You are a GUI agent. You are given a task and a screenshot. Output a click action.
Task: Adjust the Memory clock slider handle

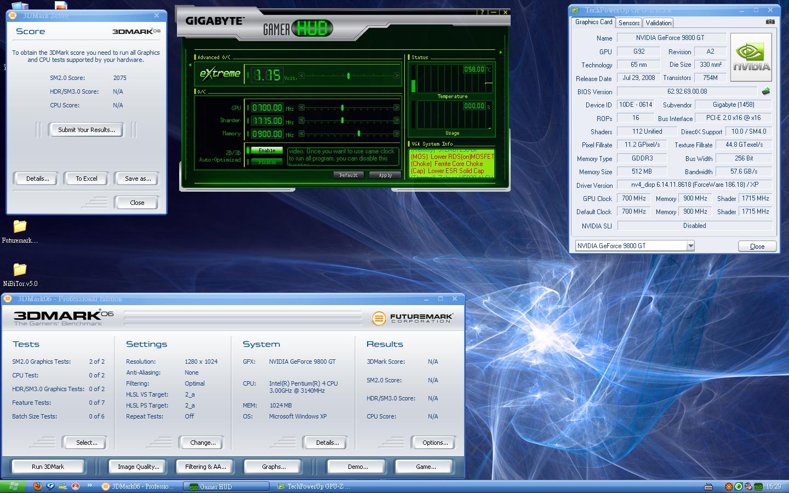[x=359, y=133]
